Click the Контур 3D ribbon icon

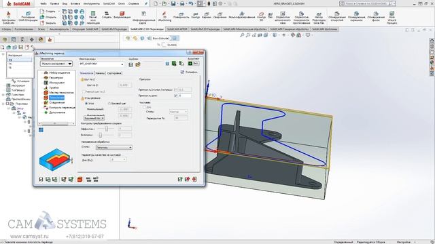tap(261, 16)
